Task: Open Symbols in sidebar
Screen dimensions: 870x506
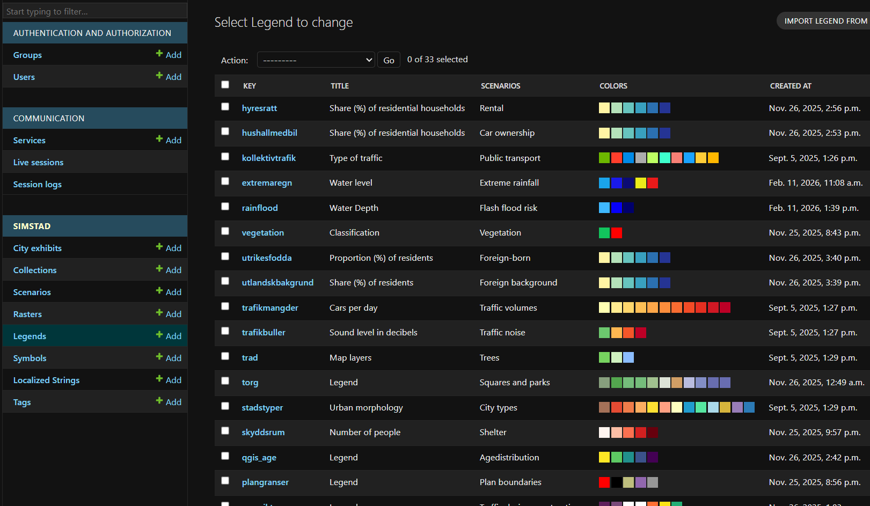Action: [x=30, y=358]
